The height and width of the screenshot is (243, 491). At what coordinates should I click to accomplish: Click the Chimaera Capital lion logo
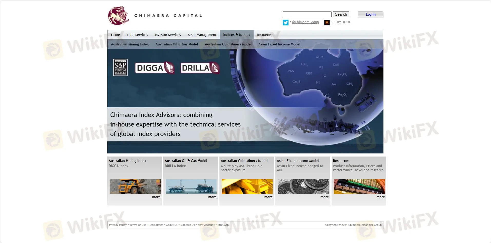click(x=118, y=16)
